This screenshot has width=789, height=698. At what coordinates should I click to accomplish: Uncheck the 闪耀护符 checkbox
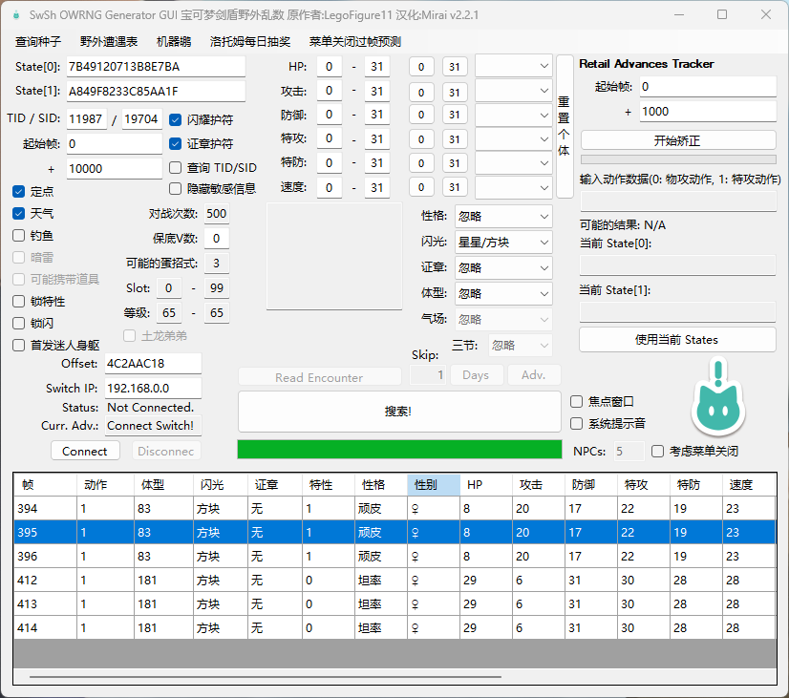pos(176,120)
